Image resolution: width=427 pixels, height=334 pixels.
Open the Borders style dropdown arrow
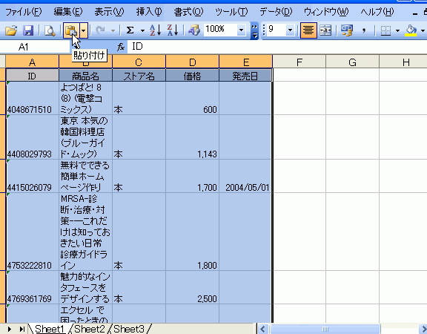tap(398, 30)
